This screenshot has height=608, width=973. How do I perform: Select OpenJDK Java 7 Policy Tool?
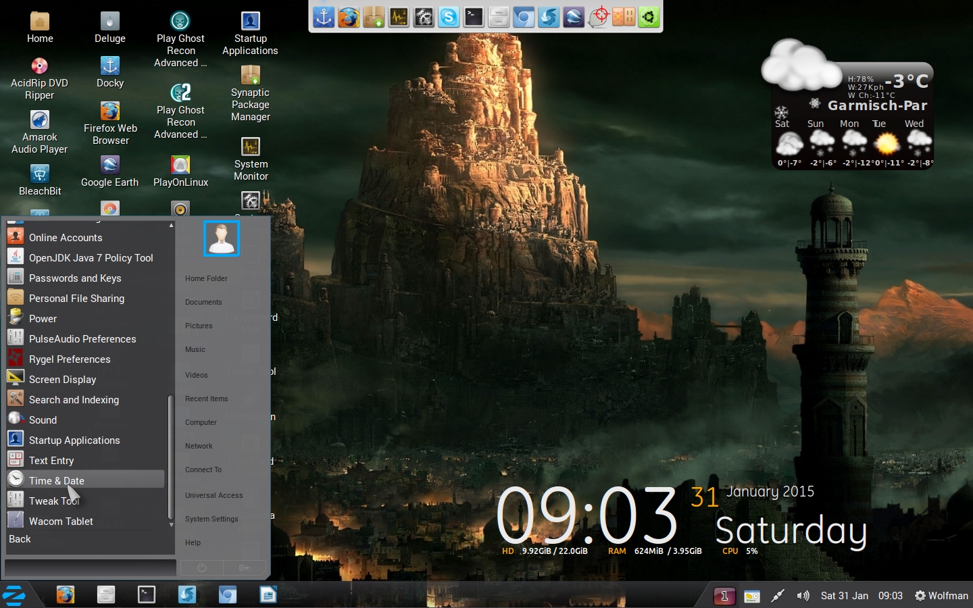pos(85,258)
